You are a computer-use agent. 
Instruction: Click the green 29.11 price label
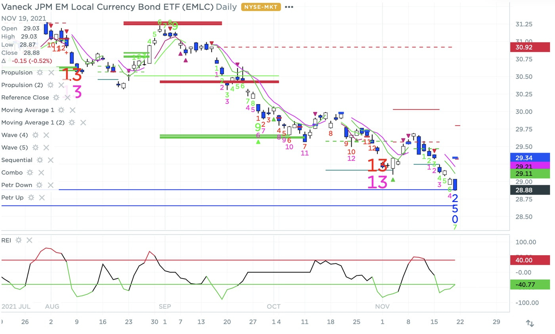point(530,174)
